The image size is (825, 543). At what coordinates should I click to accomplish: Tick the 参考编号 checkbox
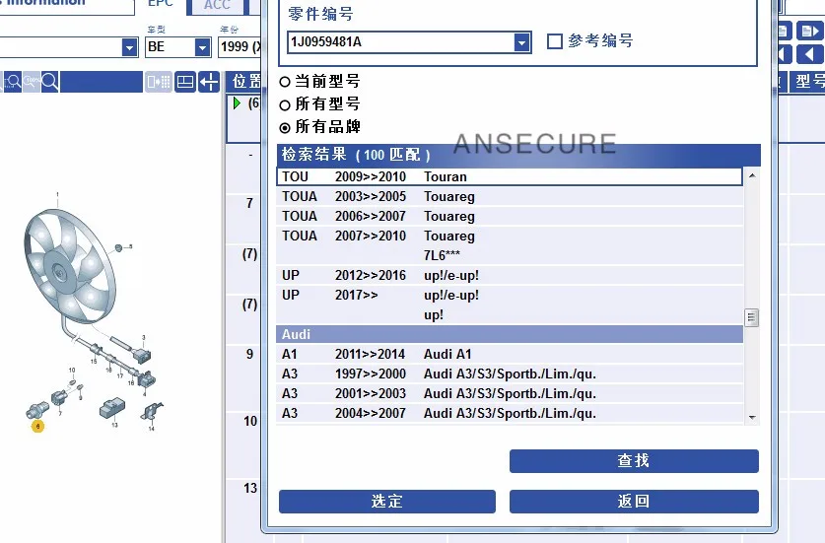pos(555,41)
